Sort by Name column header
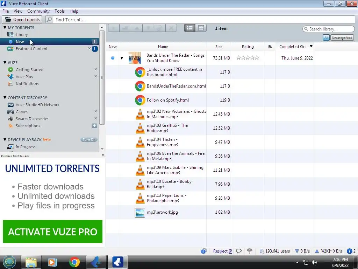Screen dimensions: 358x269 click(163, 47)
